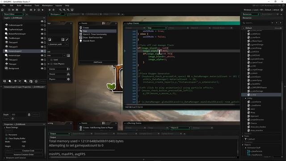Toggle the Persistent room checkbox
Image resolution: width=286 pixels, height=161 pixels.
click(7, 135)
